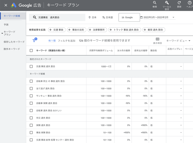
Task: Click keyword text サンキュー 事故 過失 割合
Action: 49,96
